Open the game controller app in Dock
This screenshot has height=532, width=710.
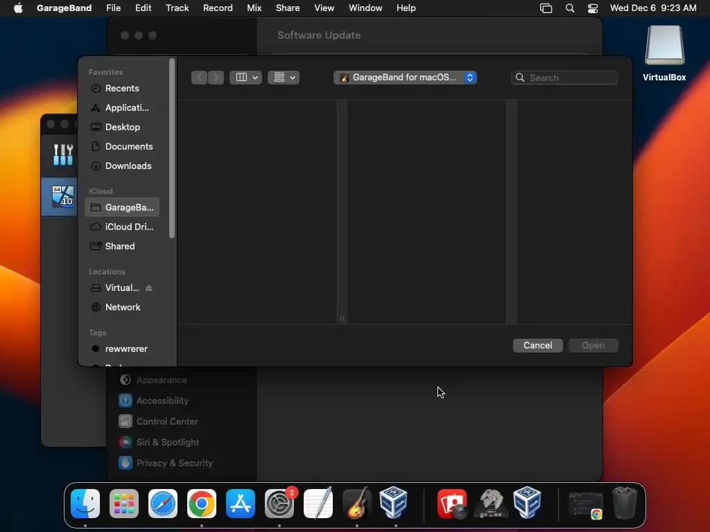point(492,504)
